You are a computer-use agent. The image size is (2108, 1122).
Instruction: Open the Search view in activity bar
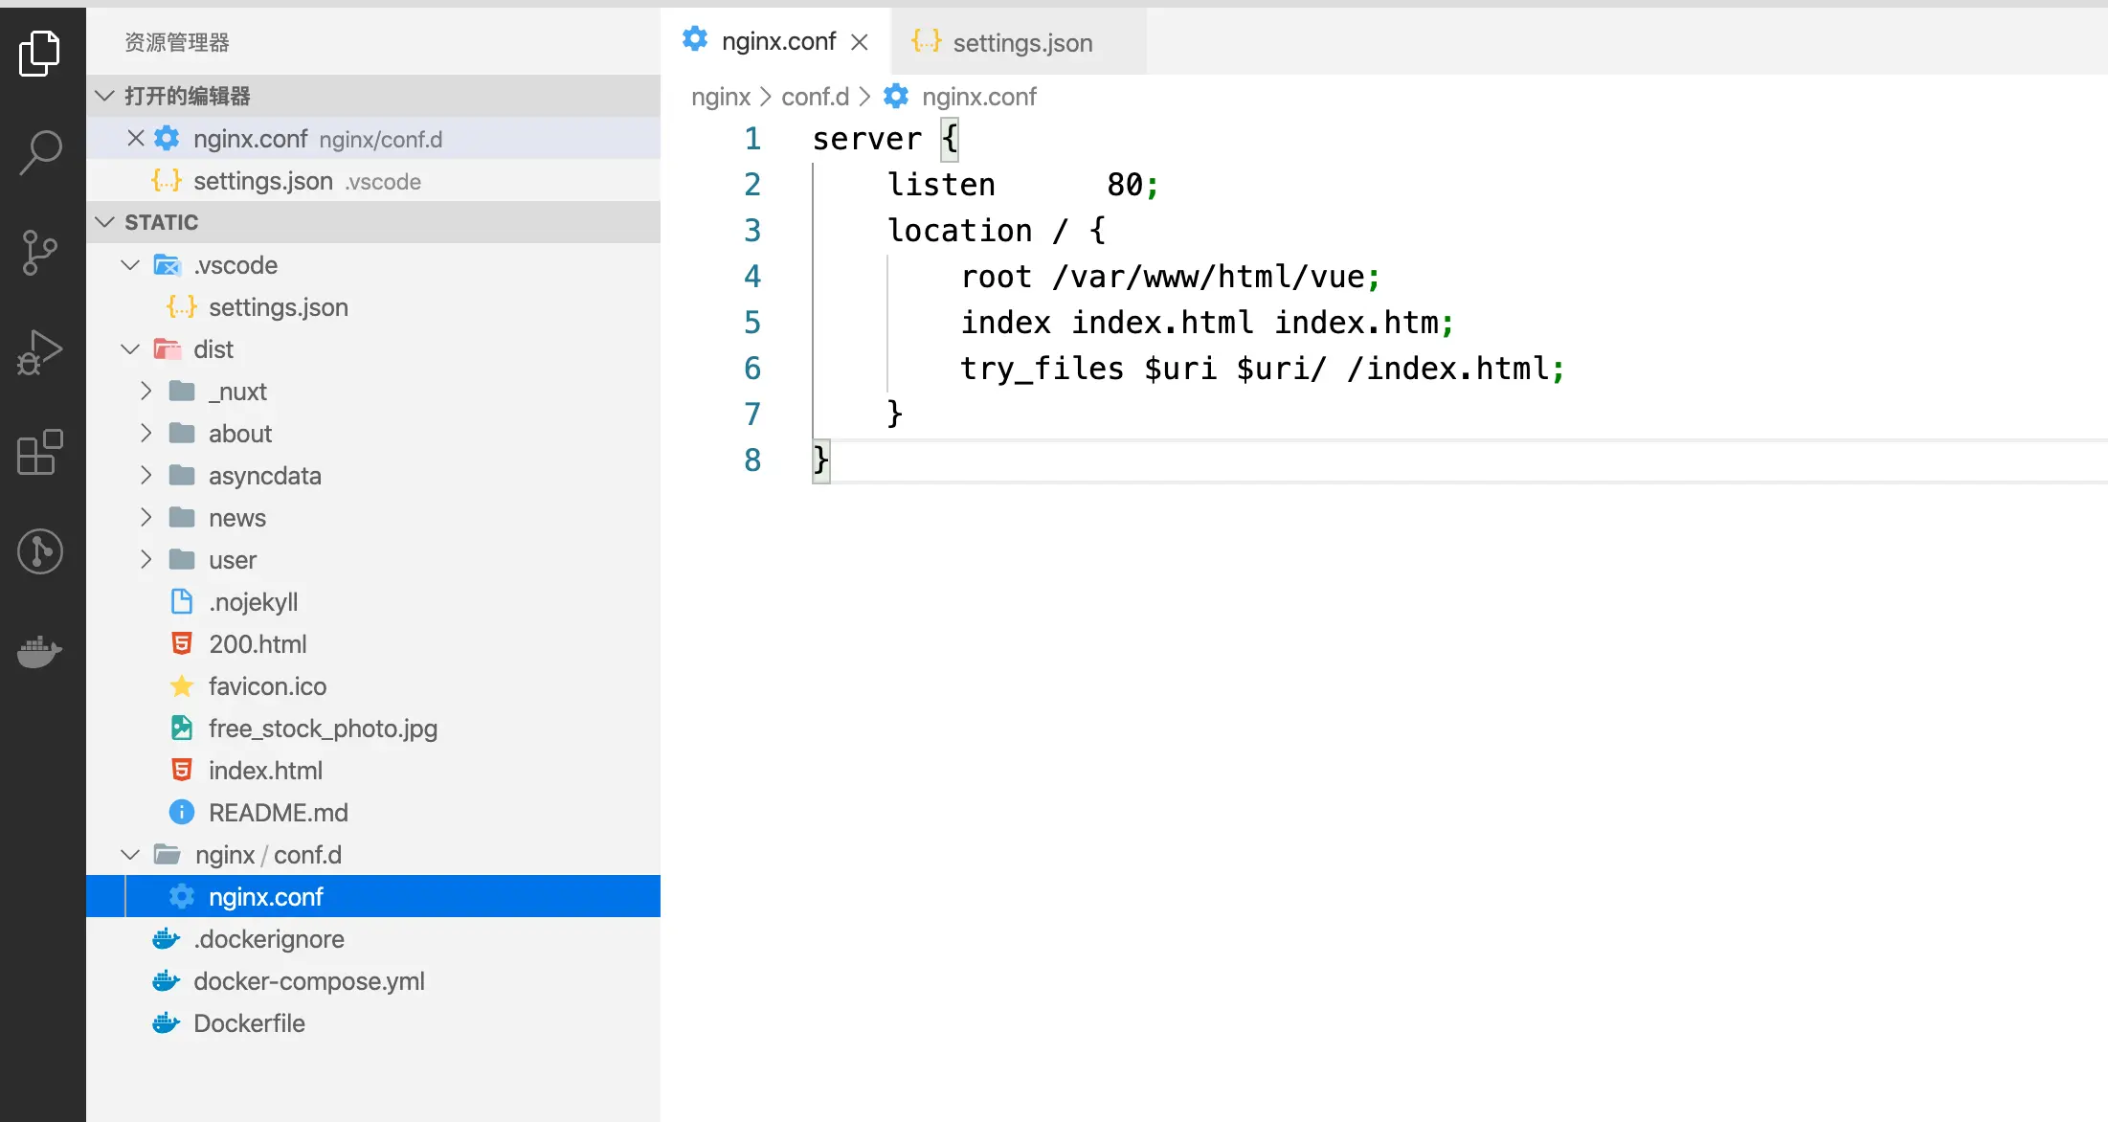tap(40, 153)
